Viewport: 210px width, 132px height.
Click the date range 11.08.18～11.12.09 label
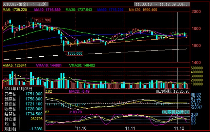[x=162, y=4]
